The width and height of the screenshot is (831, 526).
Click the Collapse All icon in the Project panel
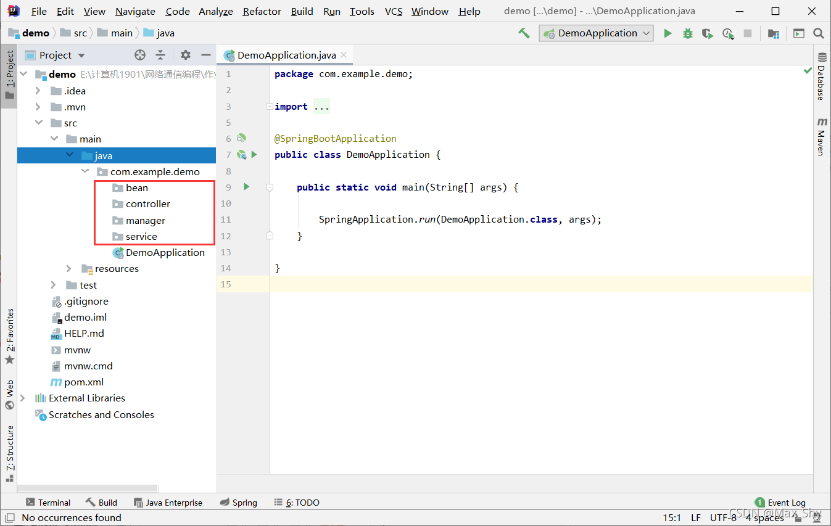click(x=160, y=55)
